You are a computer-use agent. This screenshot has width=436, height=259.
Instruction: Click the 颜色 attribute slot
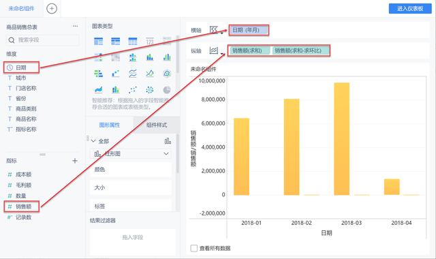coord(131,170)
